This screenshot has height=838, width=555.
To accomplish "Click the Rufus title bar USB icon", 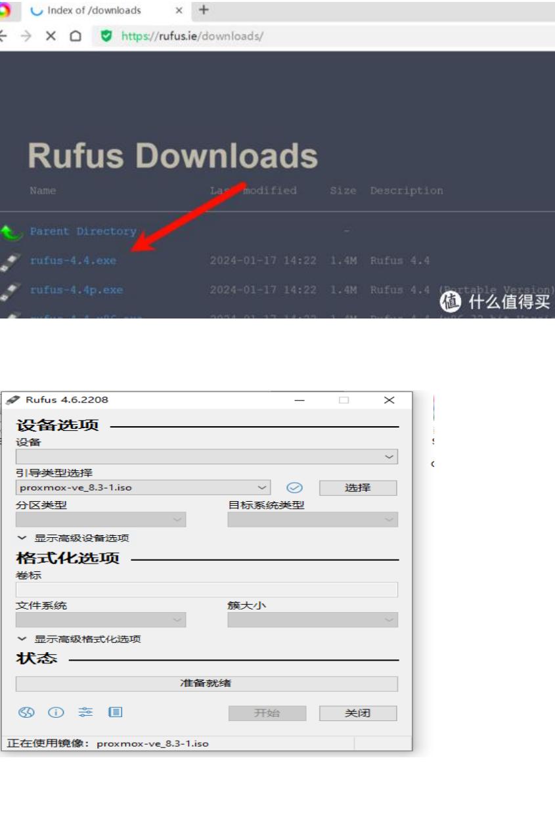I will click(x=12, y=400).
